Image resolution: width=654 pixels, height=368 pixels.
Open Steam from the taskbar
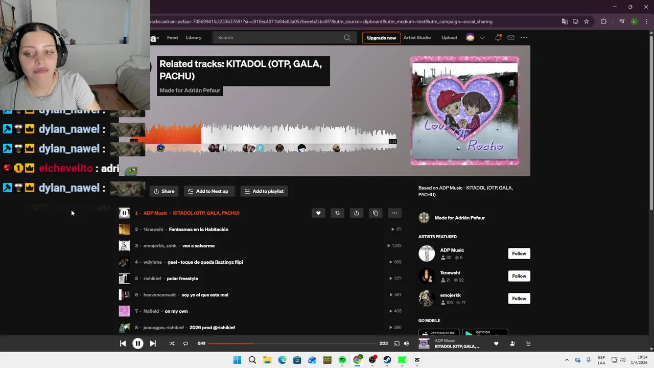[387, 360]
